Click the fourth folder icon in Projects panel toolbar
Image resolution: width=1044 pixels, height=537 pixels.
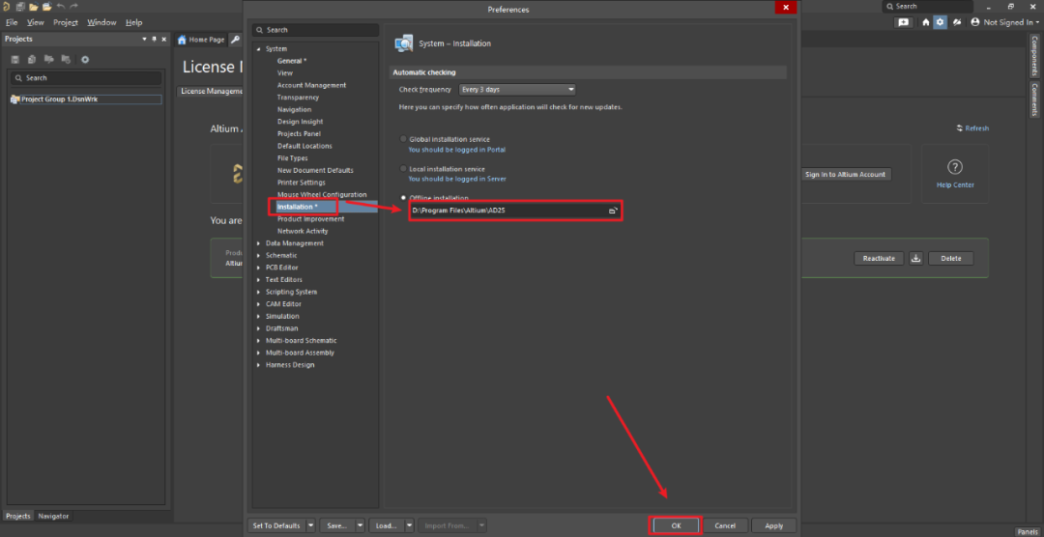(66, 59)
